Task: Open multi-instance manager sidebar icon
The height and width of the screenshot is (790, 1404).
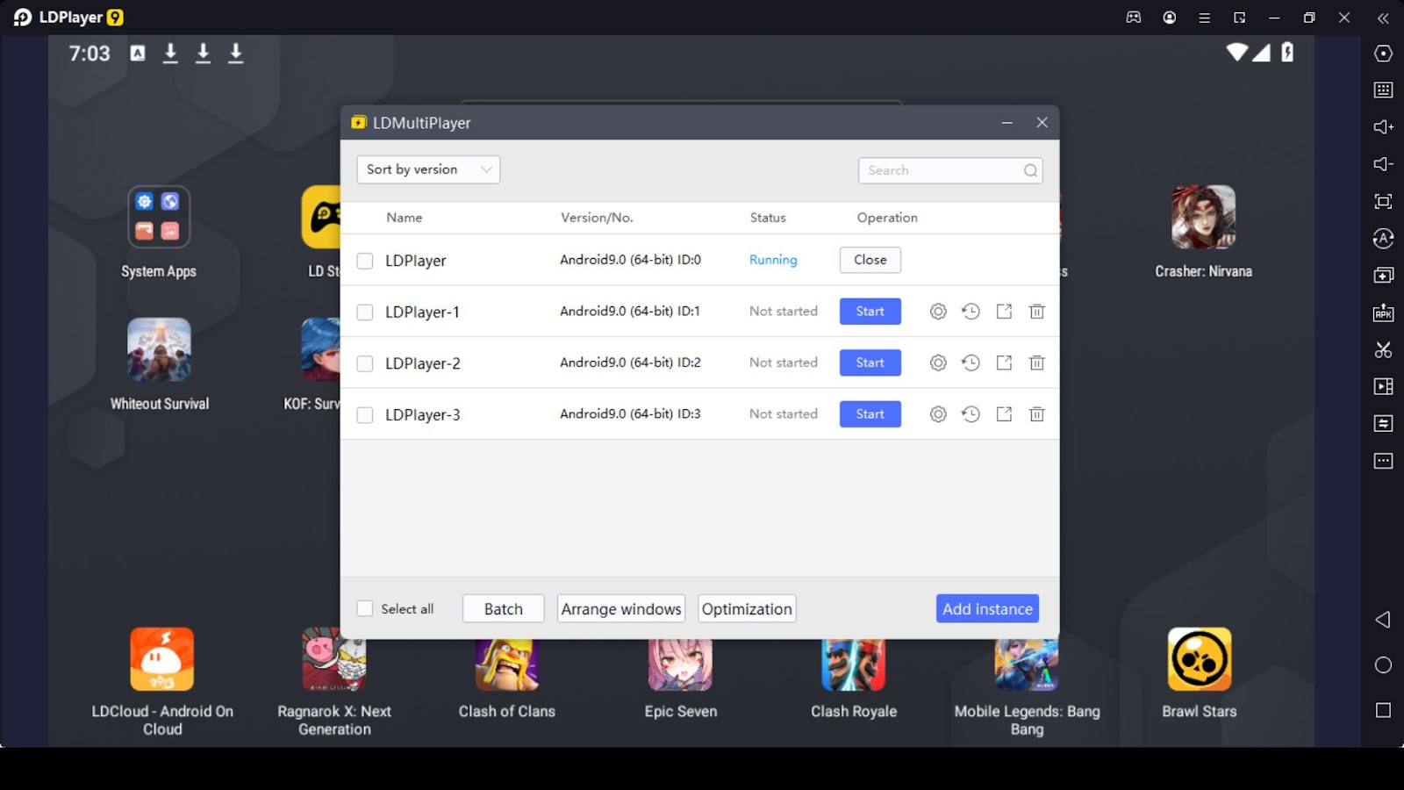Action: pos(1383,276)
